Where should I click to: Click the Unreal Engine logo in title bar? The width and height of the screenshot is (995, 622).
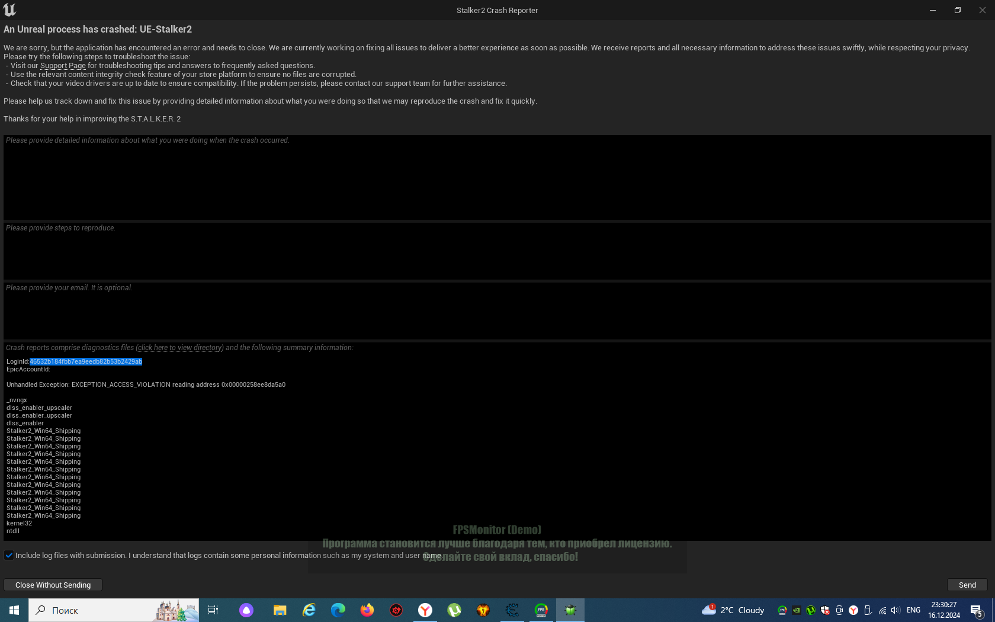(x=9, y=10)
